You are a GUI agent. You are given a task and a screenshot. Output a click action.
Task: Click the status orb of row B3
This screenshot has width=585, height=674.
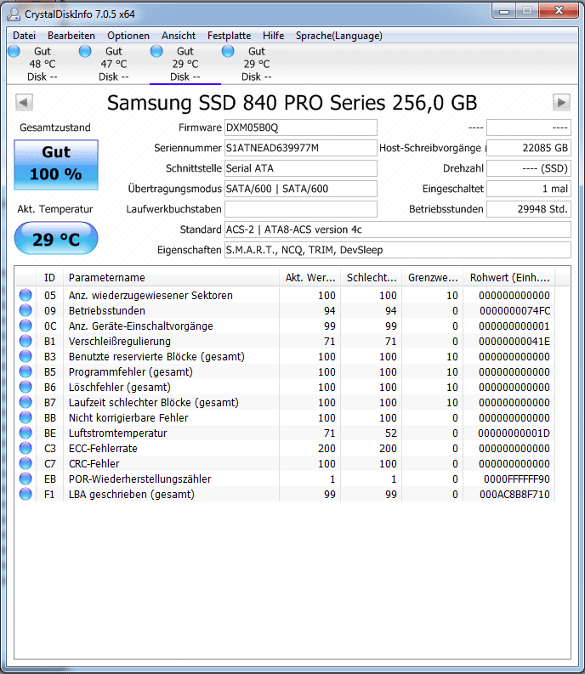(26, 356)
